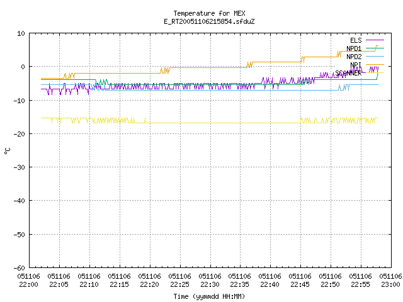Image resolution: width=403 pixels, height=302 pixels.
Task: Click the x-axis tick label 22:00
Action: (x=28, y=284)
